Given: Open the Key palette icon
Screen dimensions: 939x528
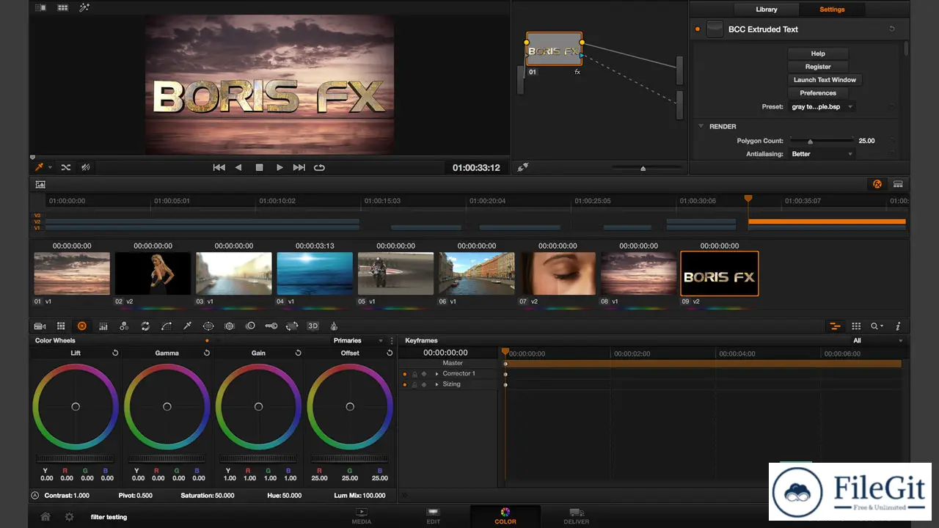Looking at the screenshot, I should [271, 326].
